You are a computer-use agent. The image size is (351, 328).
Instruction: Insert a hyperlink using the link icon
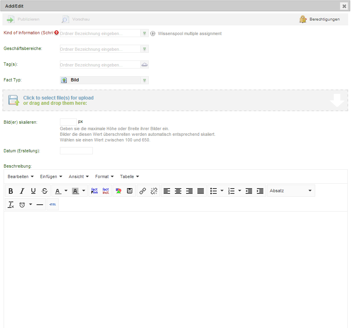coord(142,191)
